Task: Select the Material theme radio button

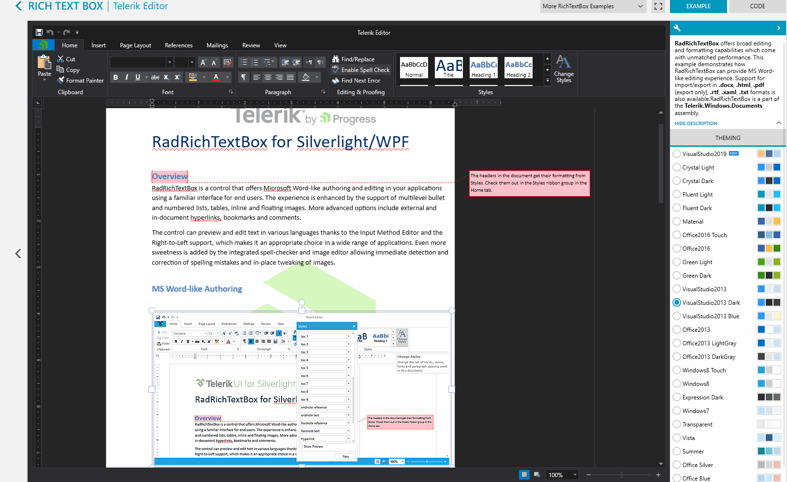Action: [677, 221]
